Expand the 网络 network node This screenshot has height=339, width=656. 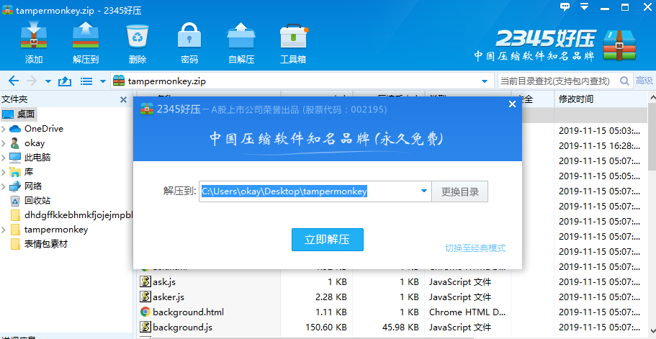click(x=4, y=186)
